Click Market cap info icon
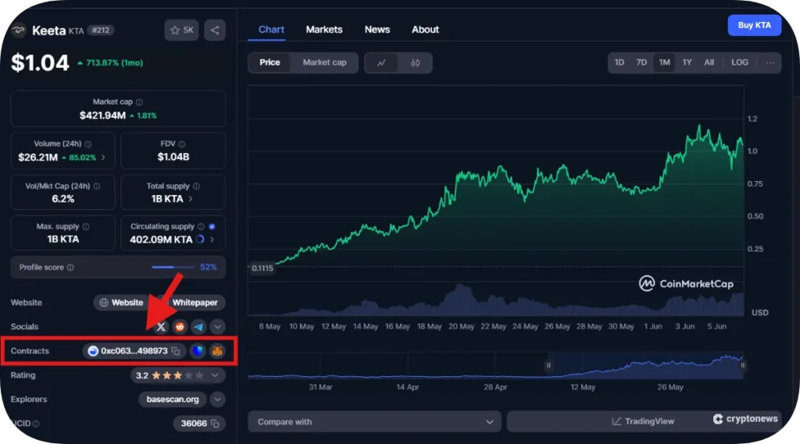 (x=139, y=102)
